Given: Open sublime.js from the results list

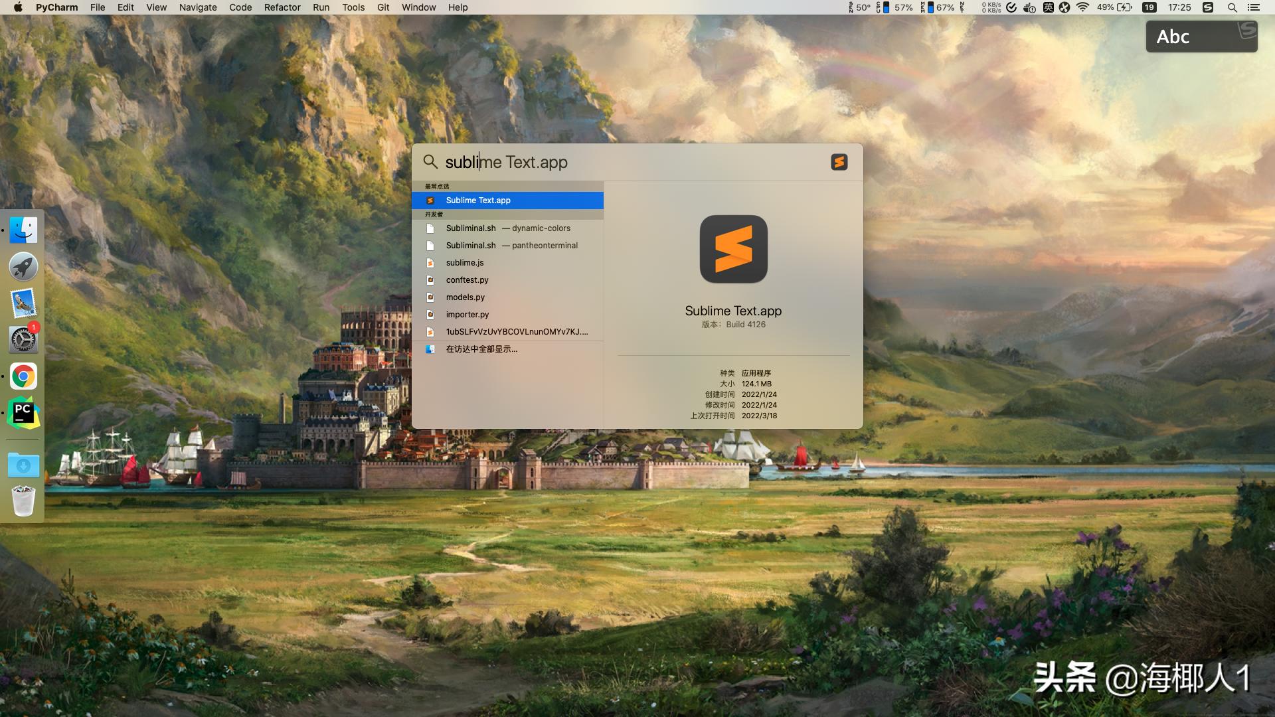Looking at the screenshot, I should pos(465,263).
